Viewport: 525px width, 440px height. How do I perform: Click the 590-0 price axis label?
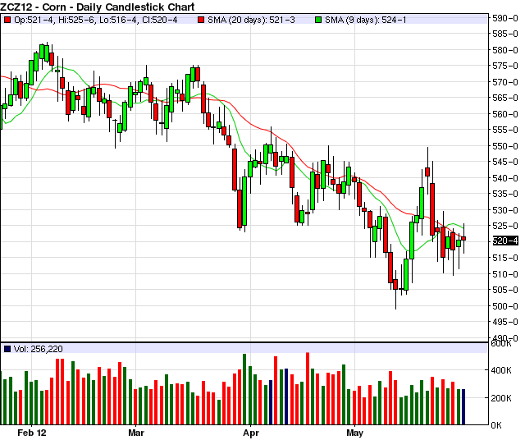[x=505, y=18]
